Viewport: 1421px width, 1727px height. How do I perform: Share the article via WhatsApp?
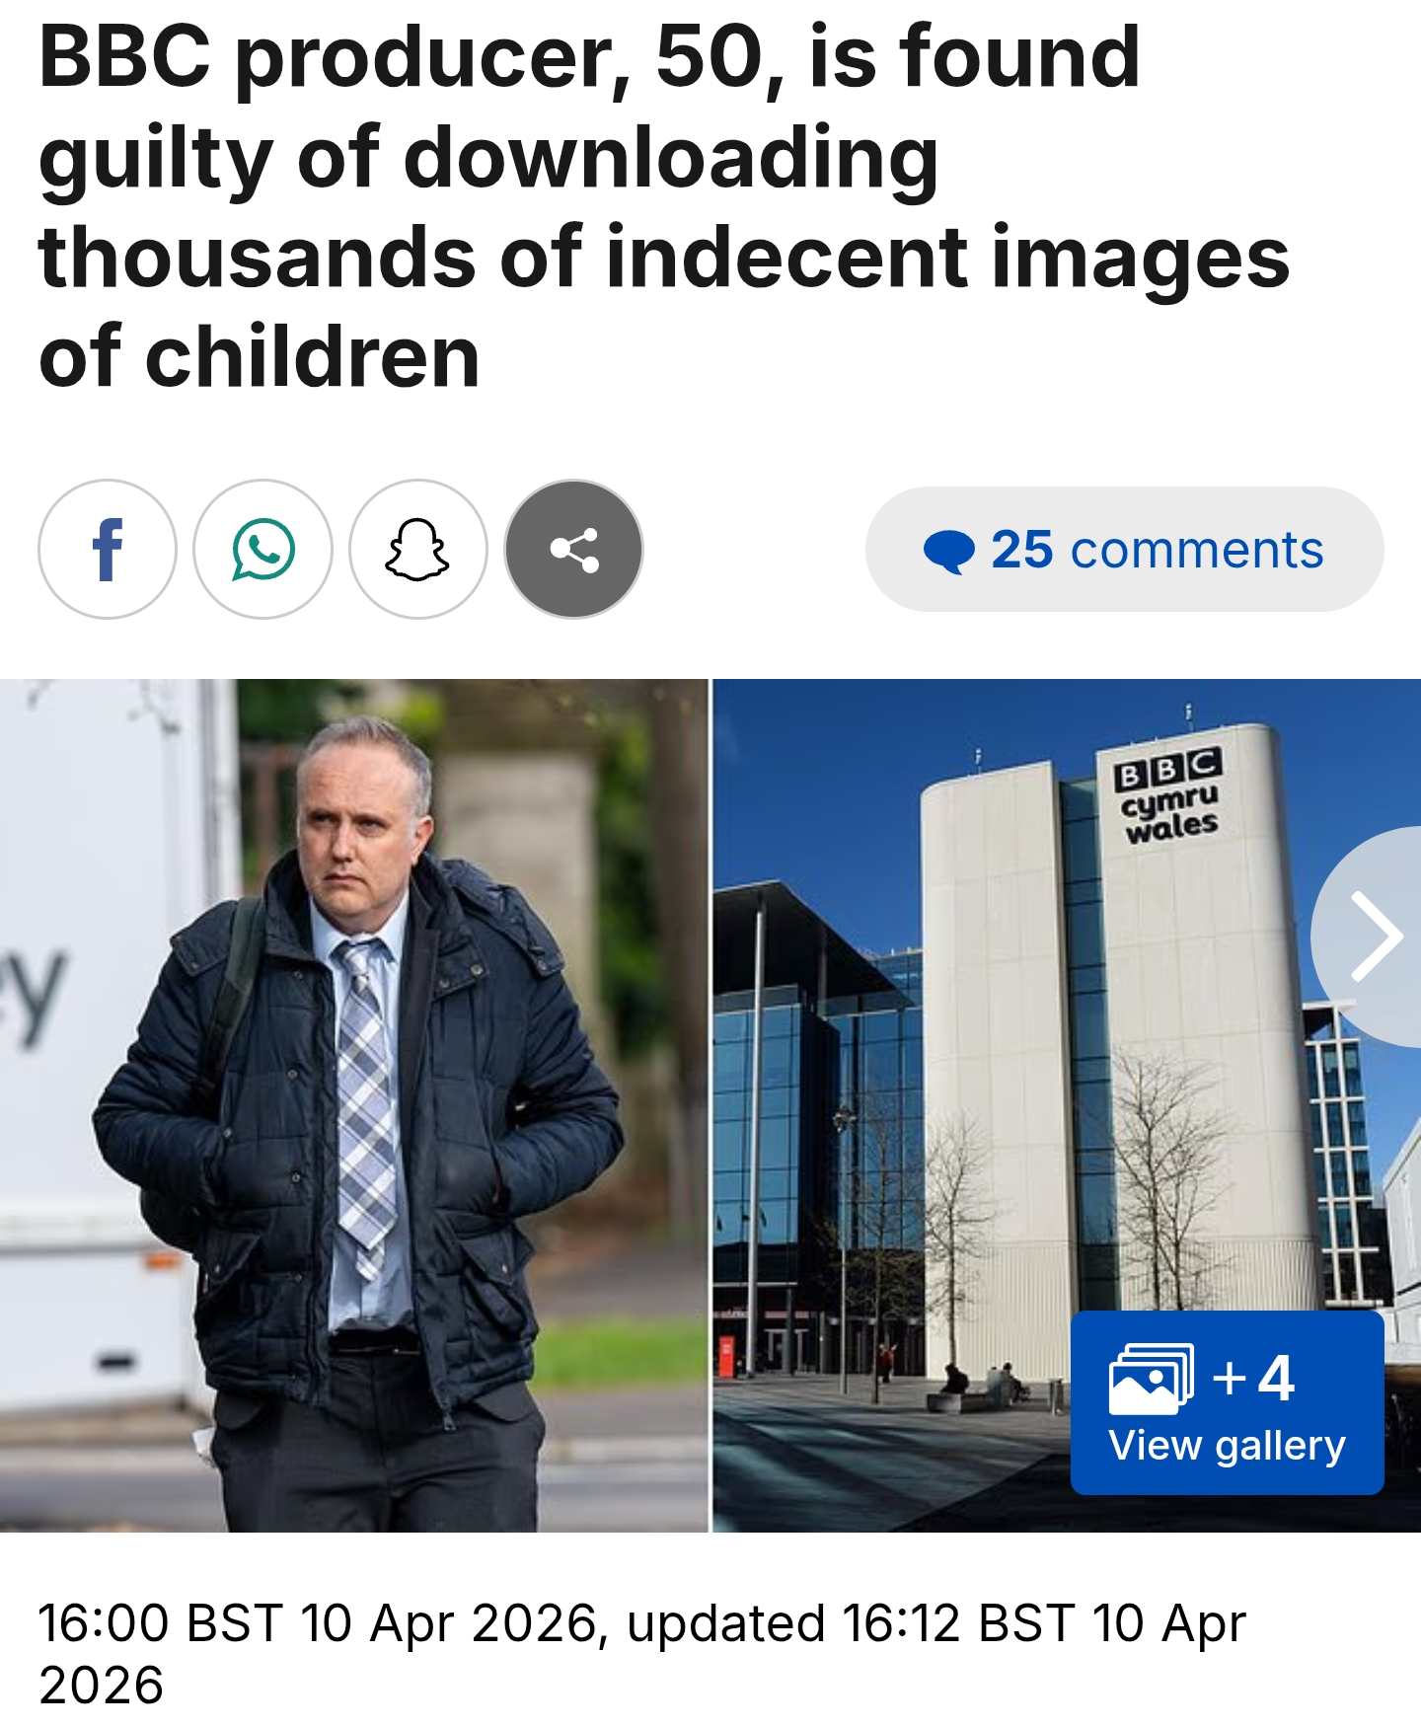click(x=263, y=550)
